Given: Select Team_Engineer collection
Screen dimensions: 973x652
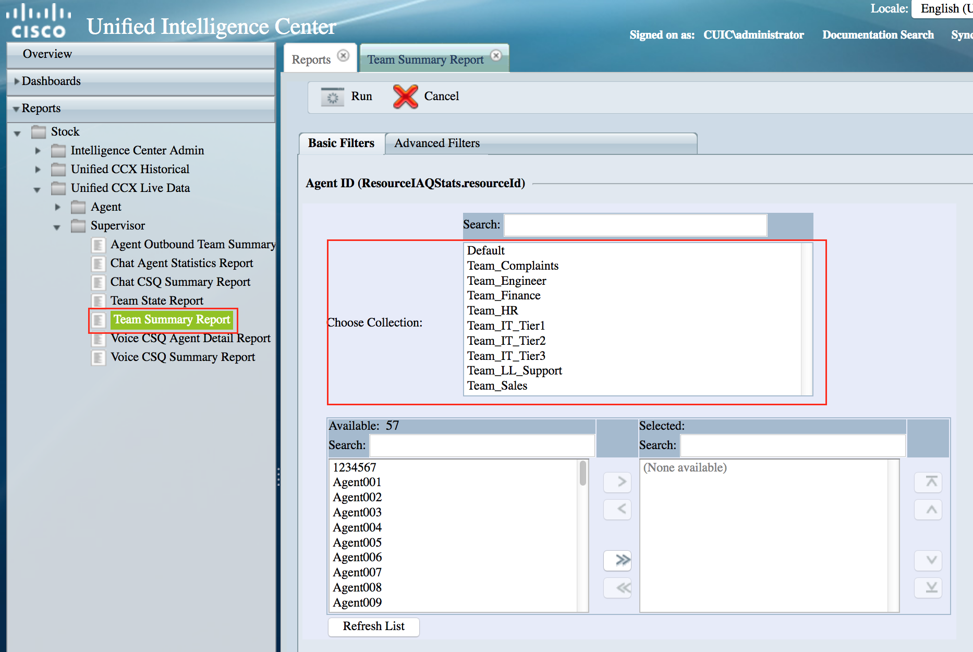Looking at the screenshot, I should 506,281.
